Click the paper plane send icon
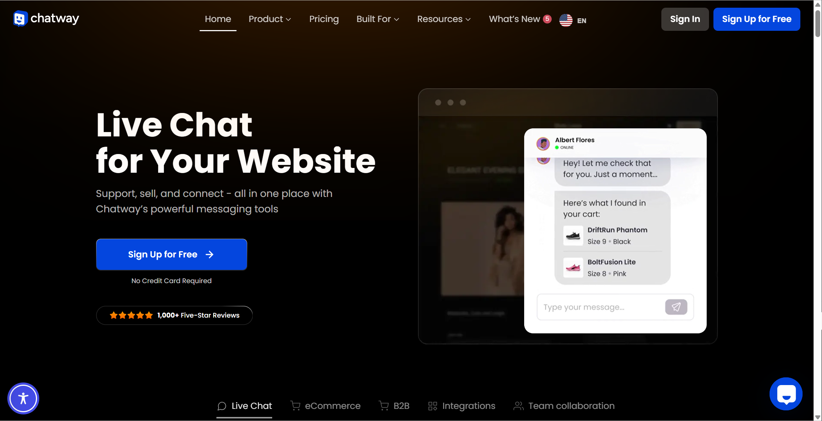 pos(676,307)
